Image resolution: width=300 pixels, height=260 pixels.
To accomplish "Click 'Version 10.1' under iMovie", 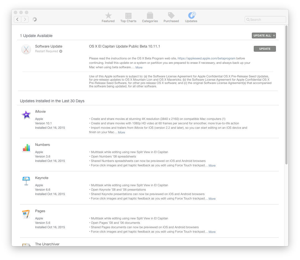I will tap(43, 123).
